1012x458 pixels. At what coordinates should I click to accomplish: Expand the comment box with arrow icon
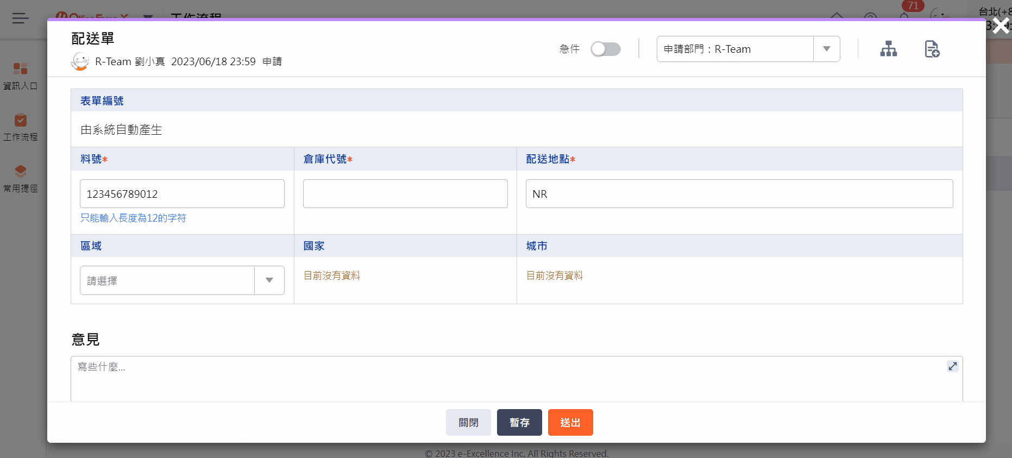(x=953, y=366)
